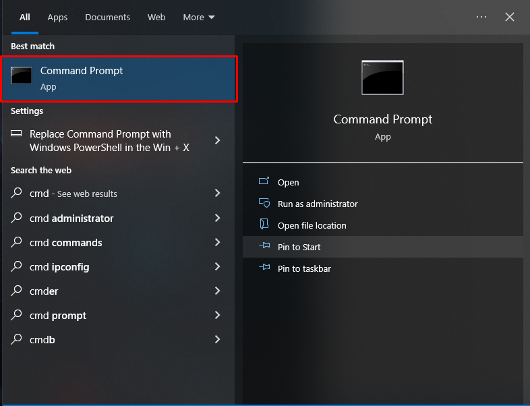Expand arrow for cmd commands suggestion
This screenshot has width=530, height=406.
point(217,242)
